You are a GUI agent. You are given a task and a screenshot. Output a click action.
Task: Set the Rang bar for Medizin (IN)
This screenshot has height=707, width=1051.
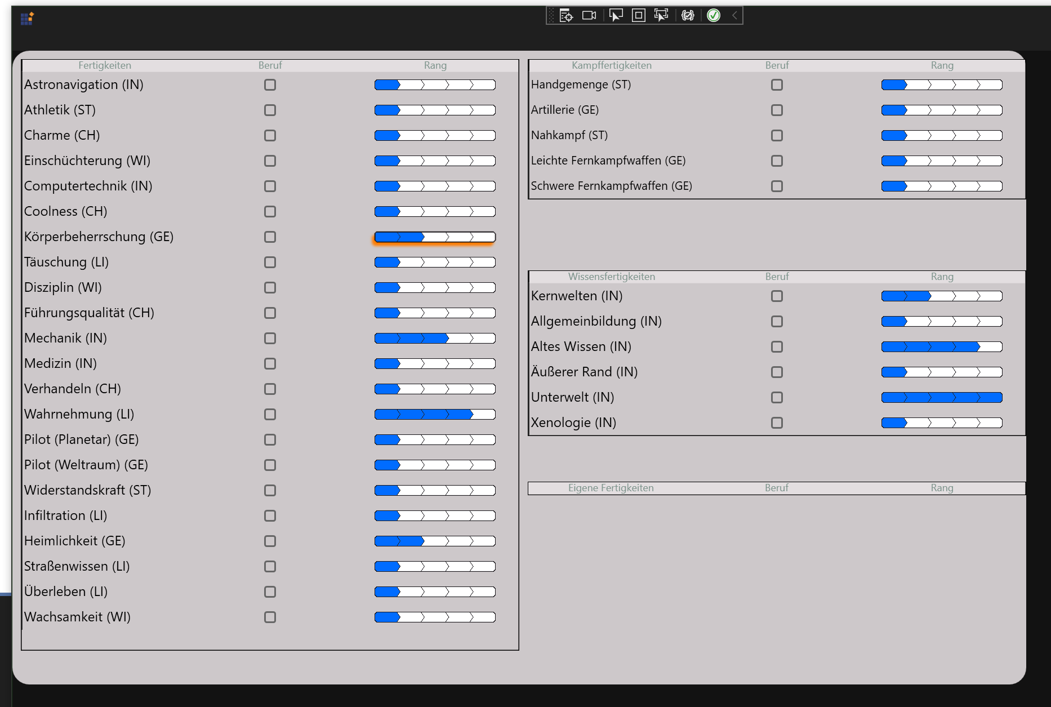click(x=435, y=363)
